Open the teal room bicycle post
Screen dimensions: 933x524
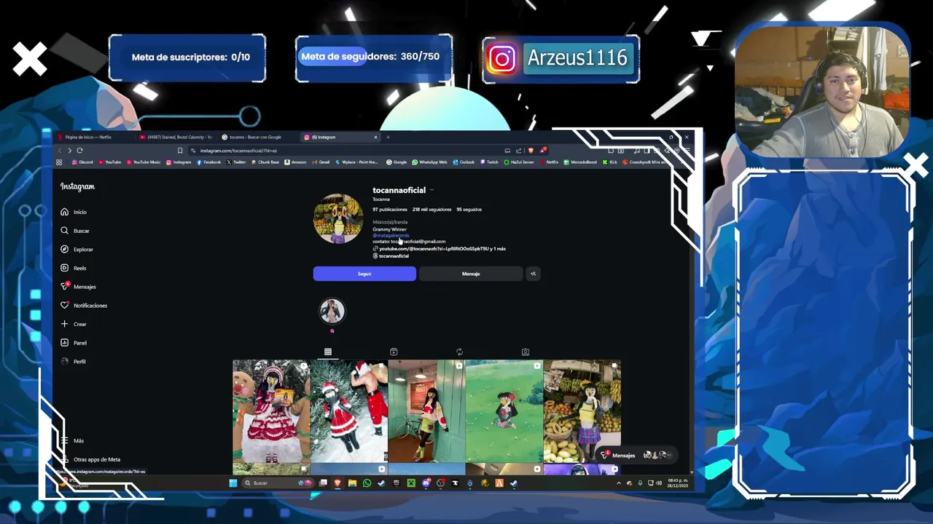coord(426,412)
